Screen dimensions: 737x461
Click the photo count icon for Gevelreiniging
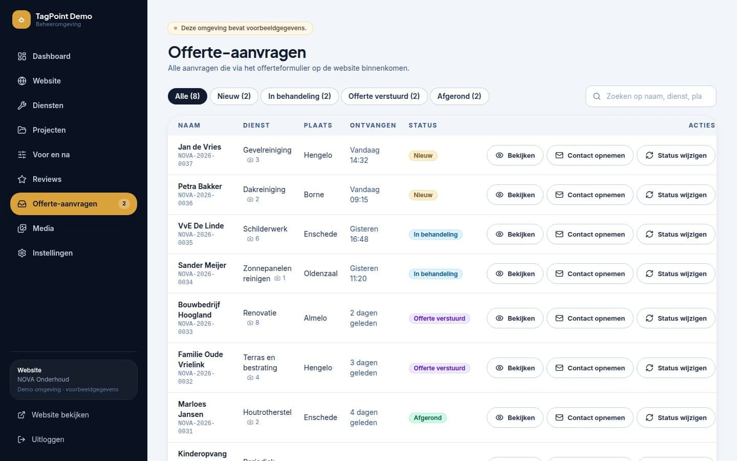(x=250, y=160)
